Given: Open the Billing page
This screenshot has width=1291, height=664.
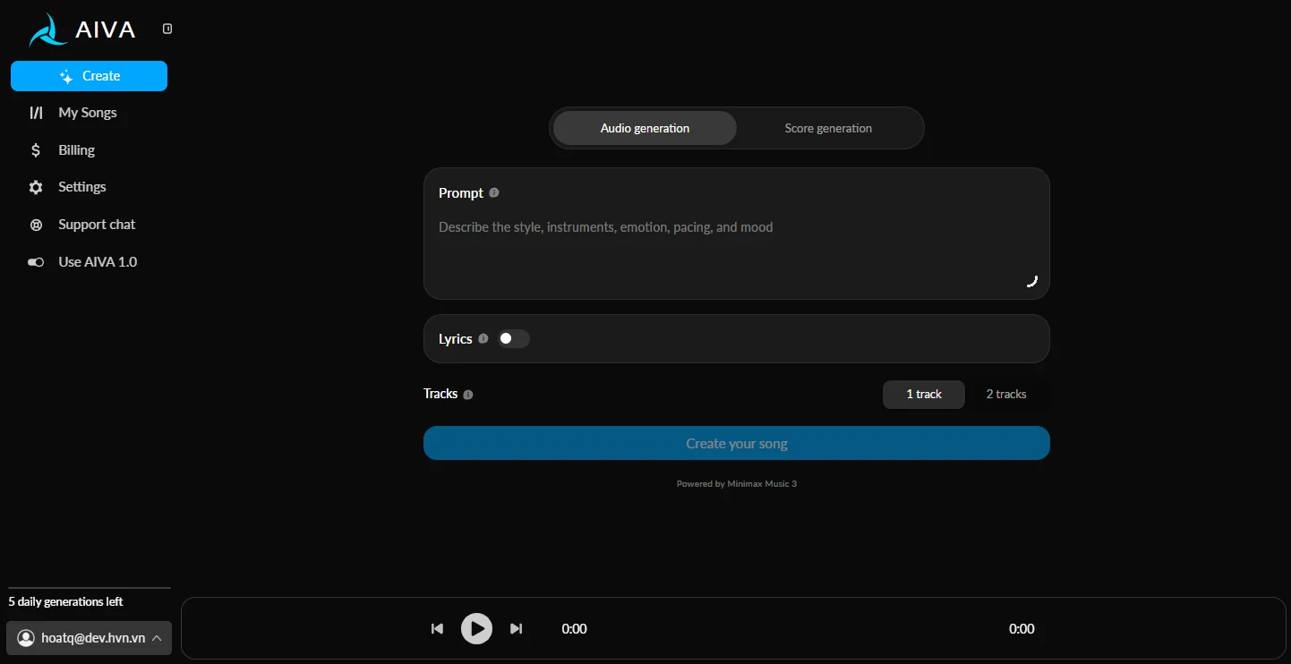Looking at the screenshot, I should pos(76,150).
